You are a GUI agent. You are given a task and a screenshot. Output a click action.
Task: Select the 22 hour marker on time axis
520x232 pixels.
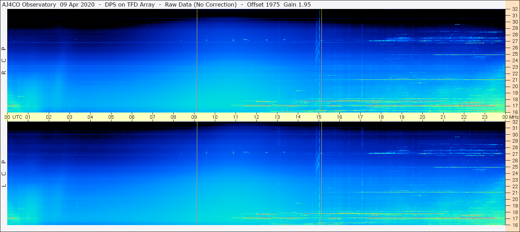click(464, 117)
